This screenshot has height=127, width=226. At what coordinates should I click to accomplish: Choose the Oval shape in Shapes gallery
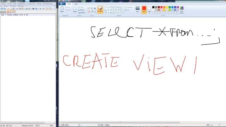point(111,7)
